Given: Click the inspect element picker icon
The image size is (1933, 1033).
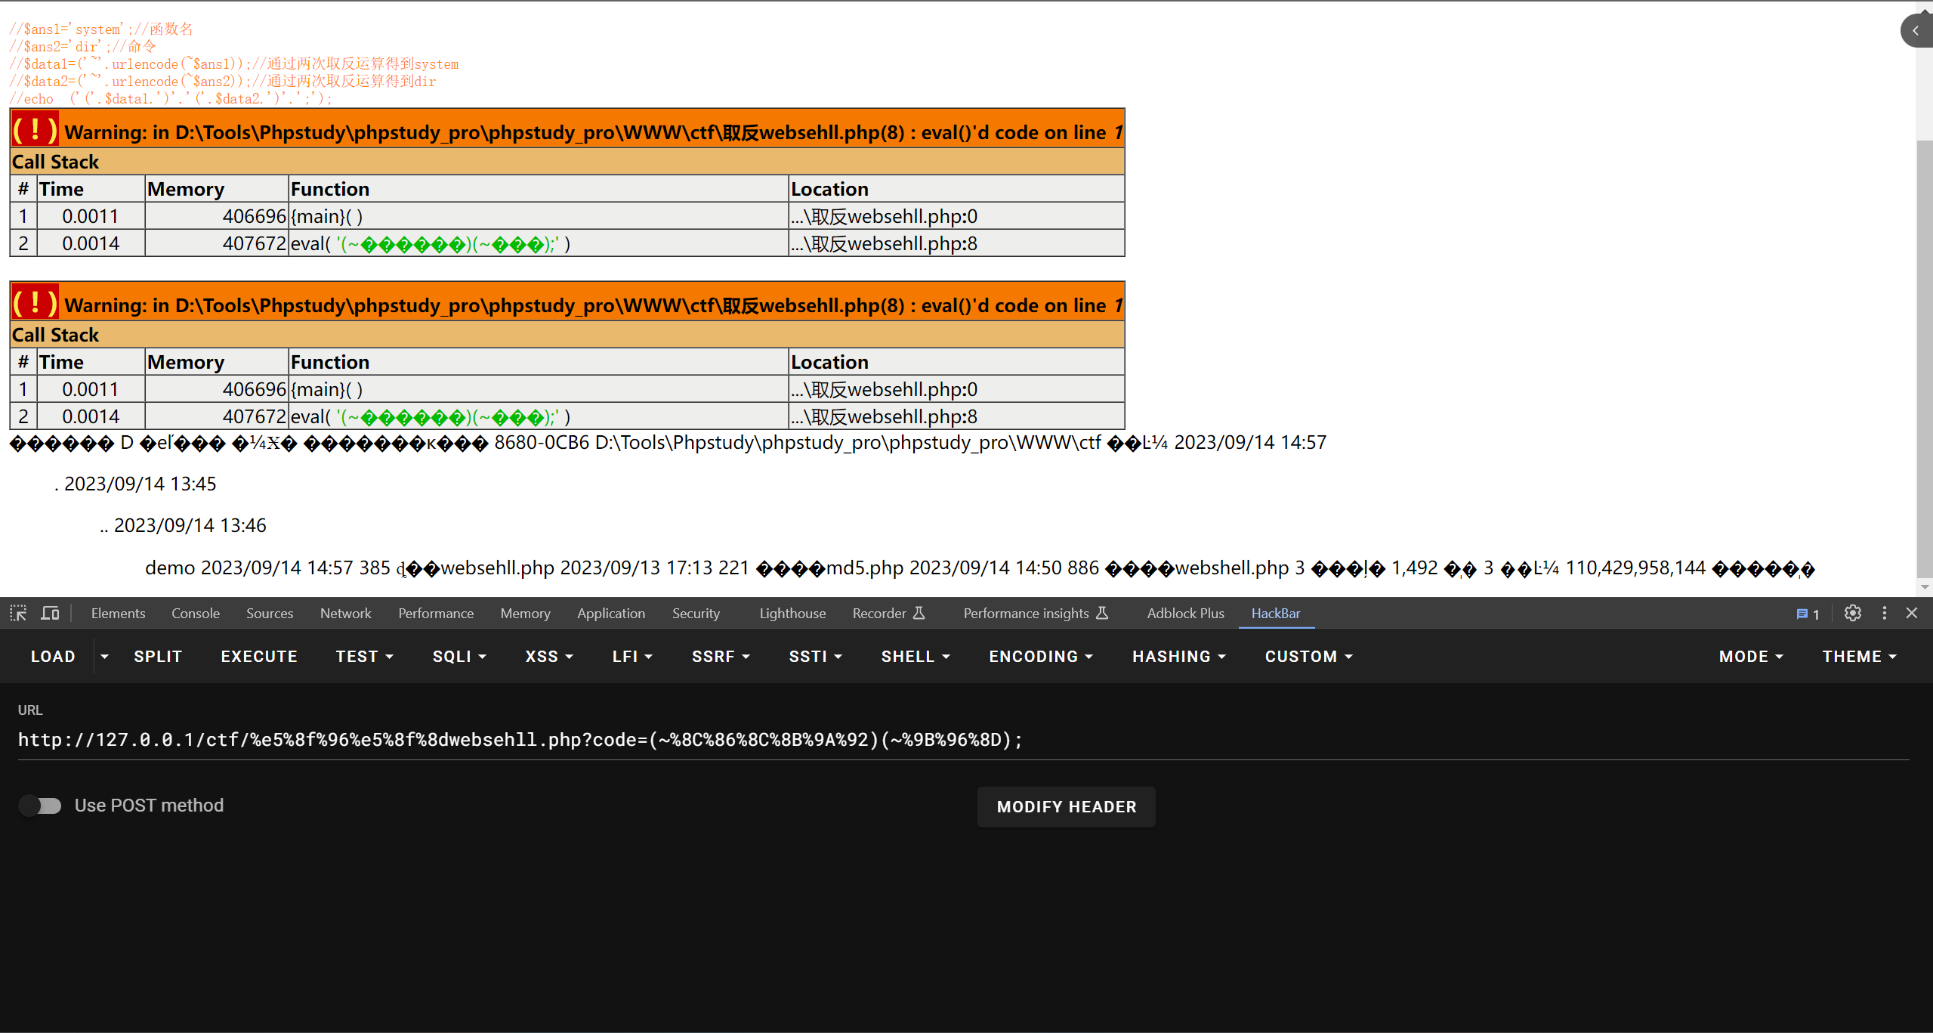Looking at the screenshot, I should point(18,613).
